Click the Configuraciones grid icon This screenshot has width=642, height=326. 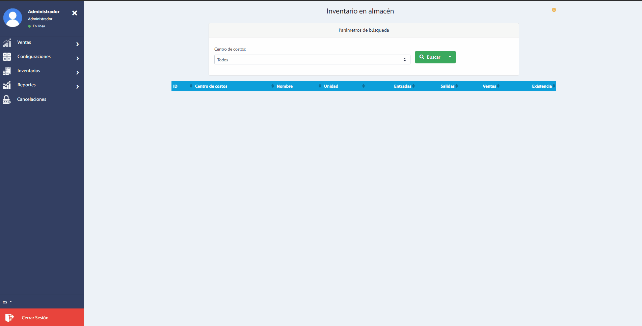(x=7, y=57)
